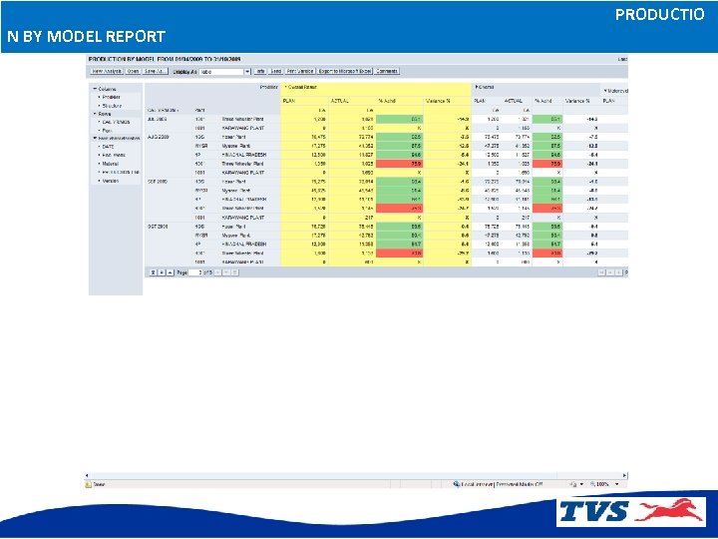Select Material under Free characteristics
The width and height of the screenshot is (718, 539).
click(111, 164)
